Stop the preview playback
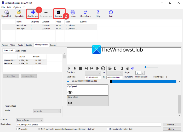The height and width of the screenshot is (132, 183). [81, 68]
